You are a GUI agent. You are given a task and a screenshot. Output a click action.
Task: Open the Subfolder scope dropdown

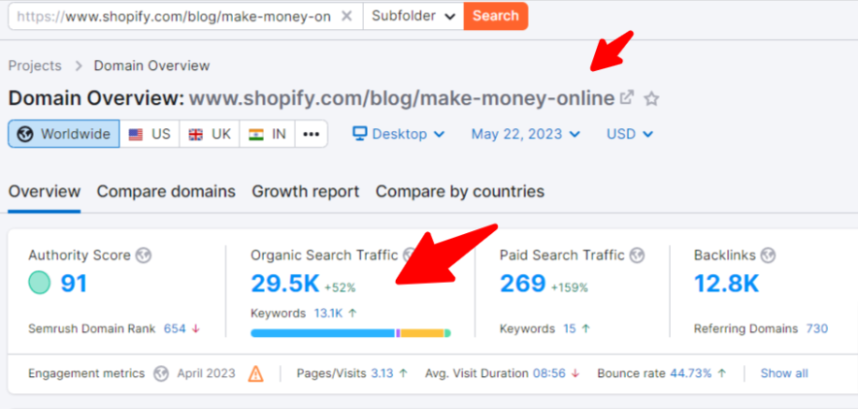pos(413,17)
